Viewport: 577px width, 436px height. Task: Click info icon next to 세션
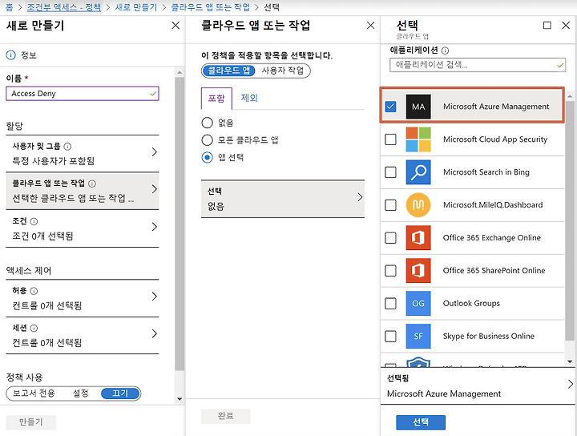(x=34, y=328)
